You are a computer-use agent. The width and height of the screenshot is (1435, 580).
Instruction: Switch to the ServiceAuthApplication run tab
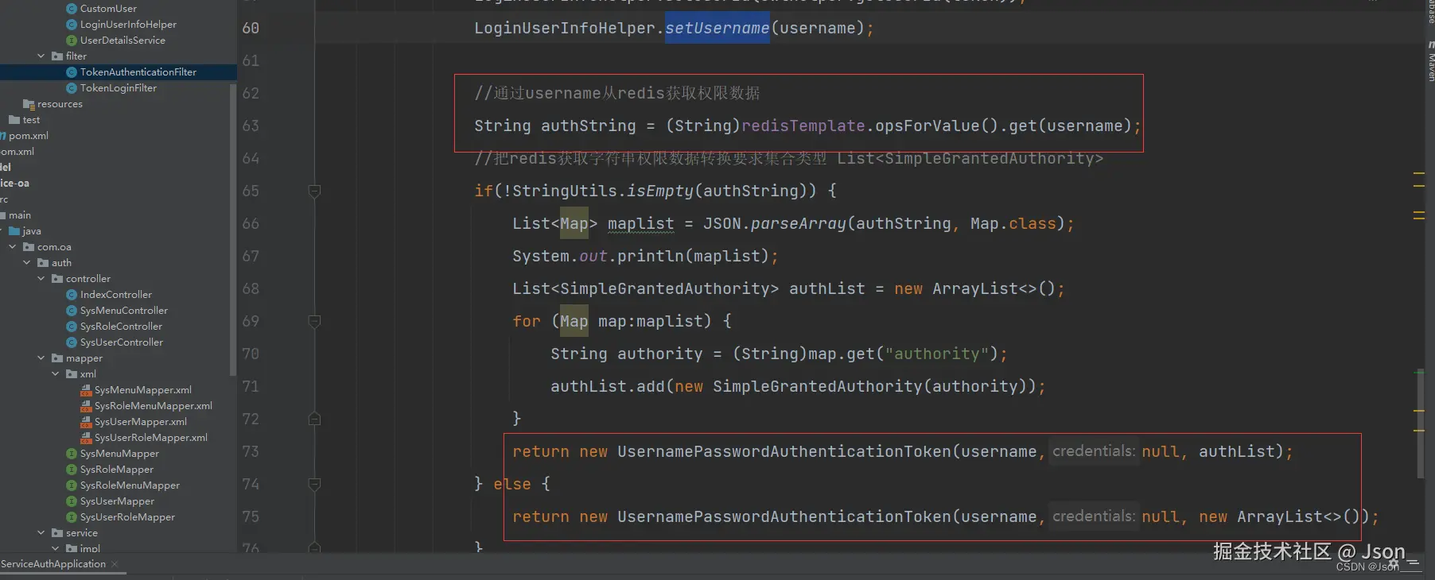tap(53, 564)
